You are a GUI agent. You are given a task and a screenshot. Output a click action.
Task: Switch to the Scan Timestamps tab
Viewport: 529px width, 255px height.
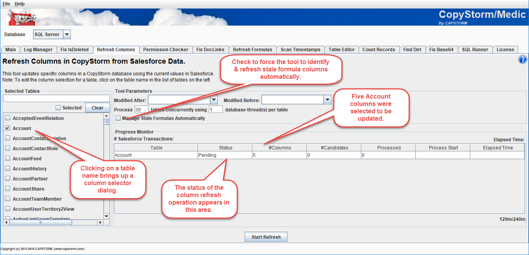[x=301, y=50]
